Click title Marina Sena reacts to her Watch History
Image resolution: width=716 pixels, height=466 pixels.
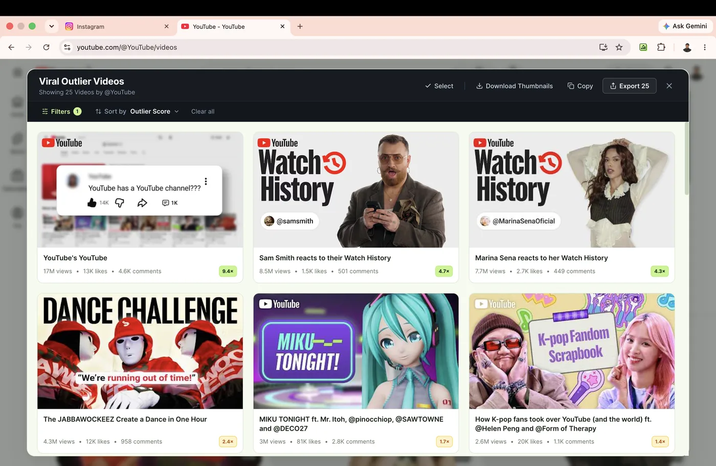[x=542, y=258]
